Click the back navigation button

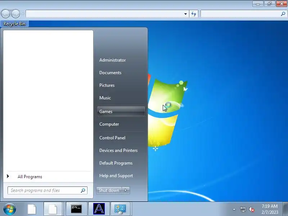click(x=5, y=14)
